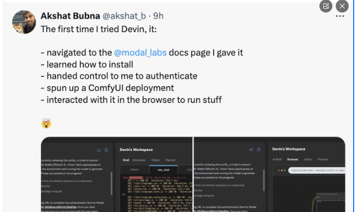Click the Editor tab in left workspace

click(x=156, y=160)
